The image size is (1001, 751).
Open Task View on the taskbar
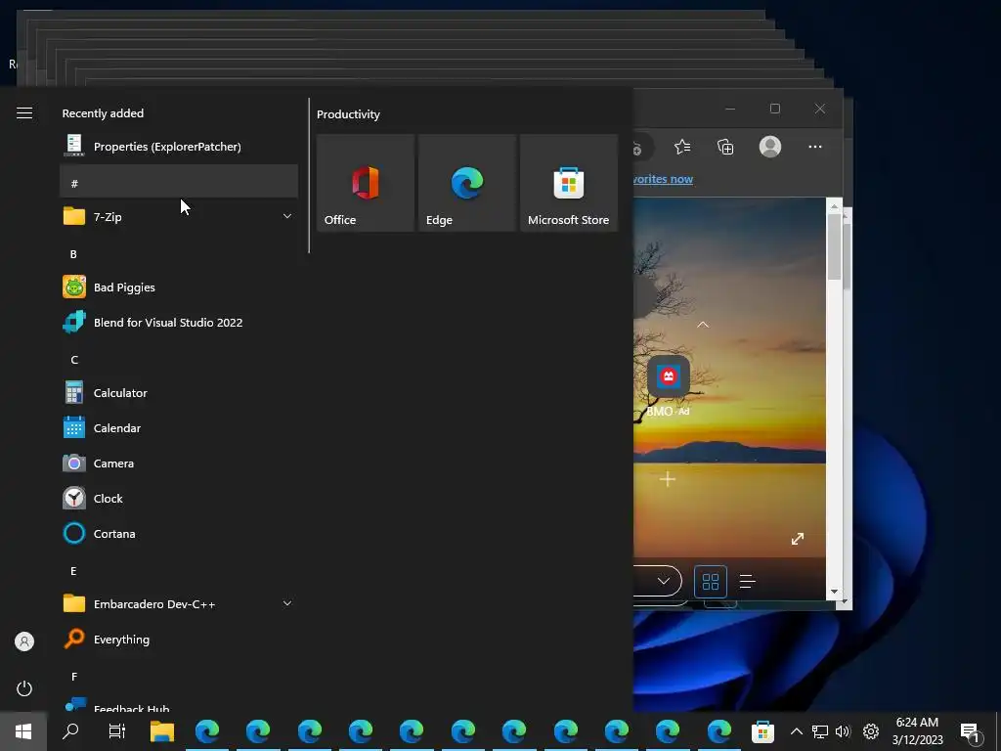(117, 731)
